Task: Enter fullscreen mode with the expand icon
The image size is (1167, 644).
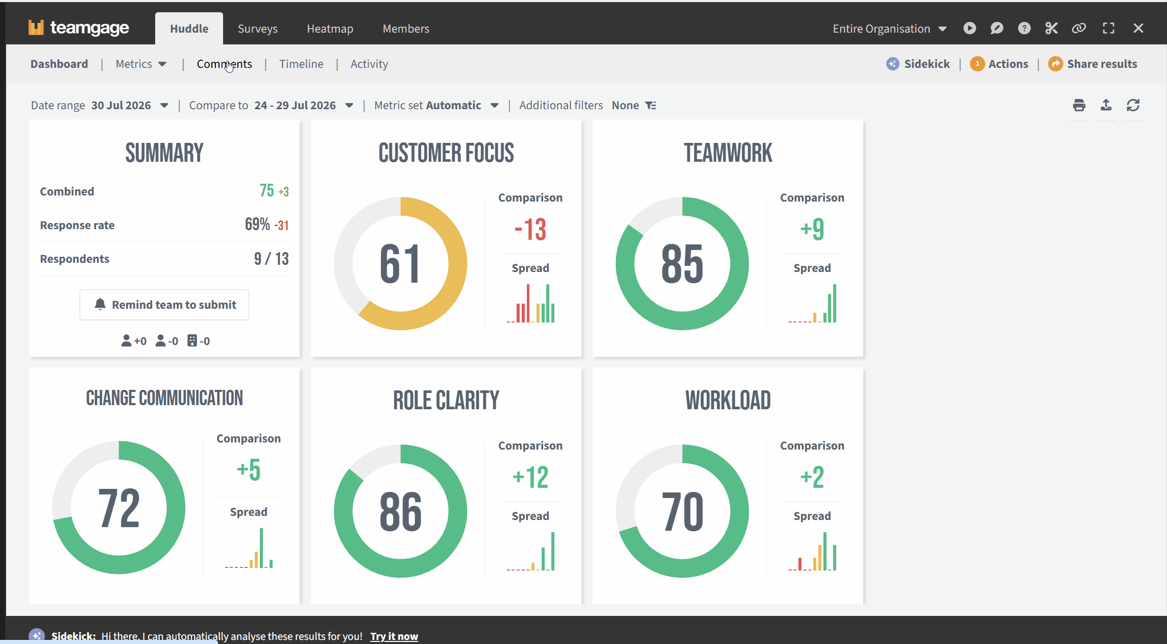Action: 1108,28
